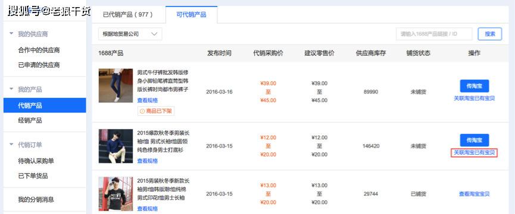Click the 搜索 button
The height and width of the screenshot is (214, 515).
(x=490, y=34)
